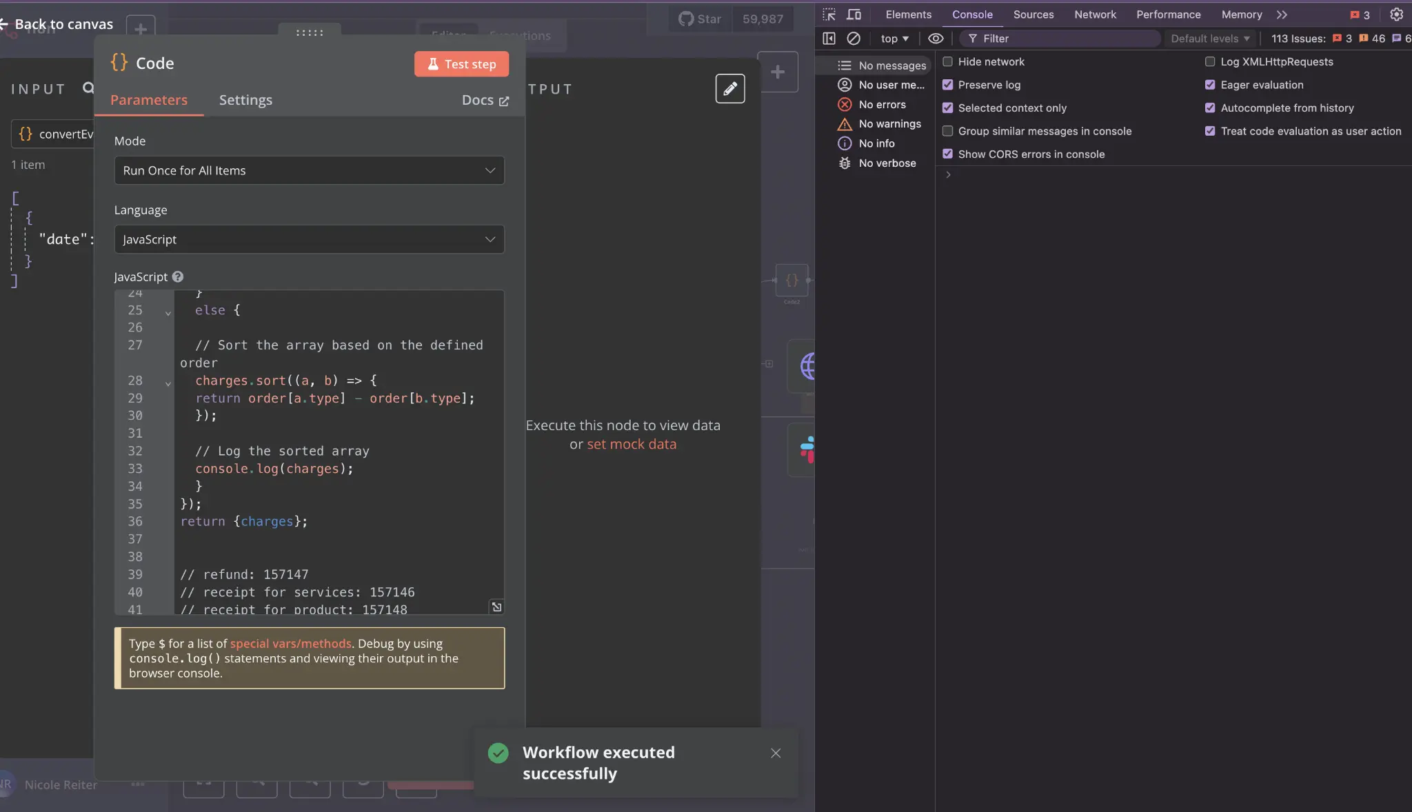This screenshot has height=812, width=1412.
Task: Disable the Preserve log checkbox
Action: pos(947,85)
